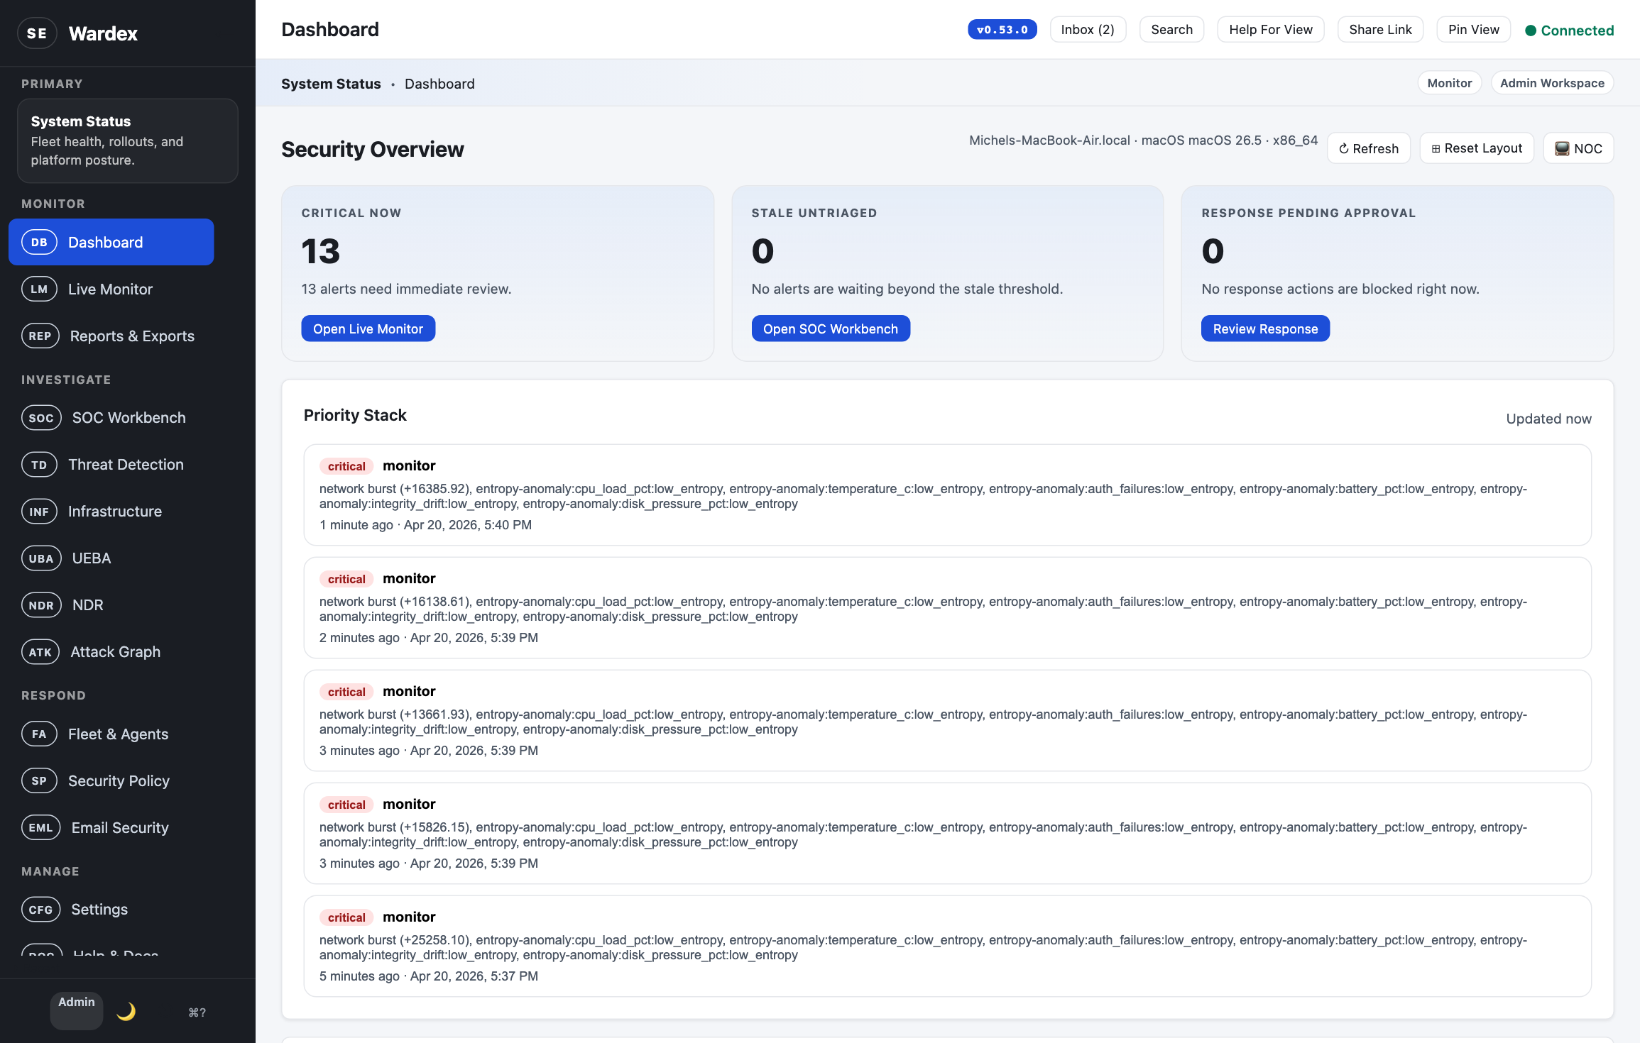The height and width of the screenshot is (1043, 1640).
Task: Open the Attack Graph view
Action: [115, 651]
